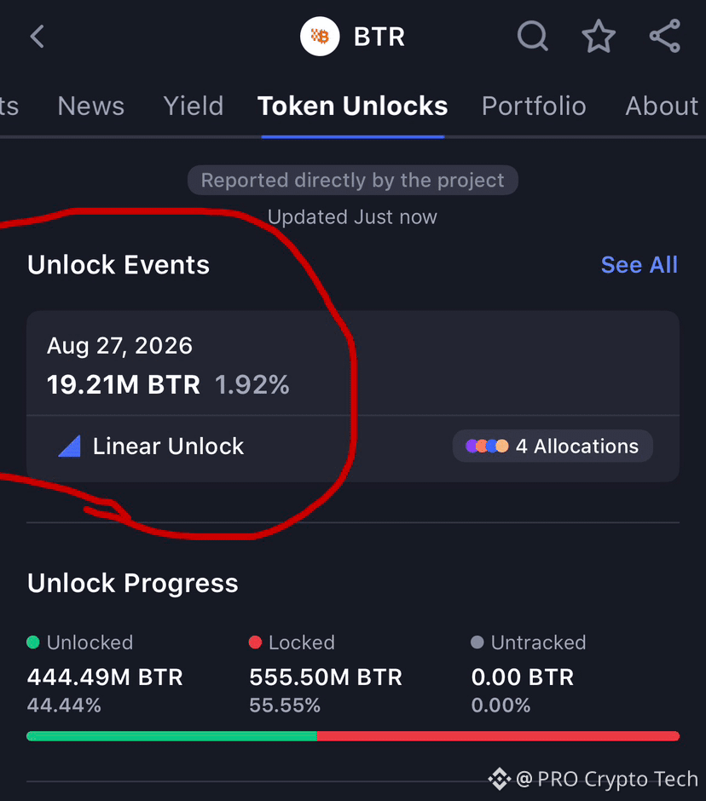Tap the red Locked legend dot
Viewport: 706px width, 801px height.
pos(255,643)
